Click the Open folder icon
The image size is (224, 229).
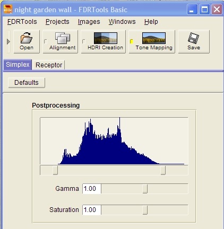coord(27,38)
